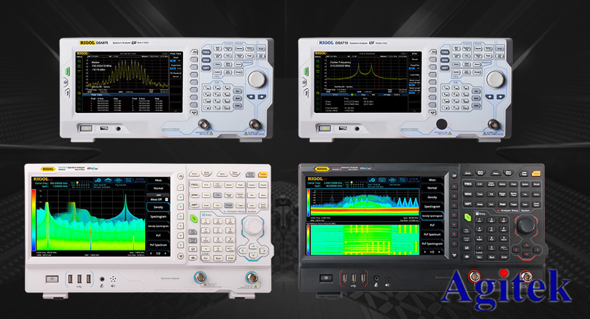This screenshot has width=590, height=319.
Task: Tap Esc key on white RSA analyzer keypad
Action: coord(206,258)
